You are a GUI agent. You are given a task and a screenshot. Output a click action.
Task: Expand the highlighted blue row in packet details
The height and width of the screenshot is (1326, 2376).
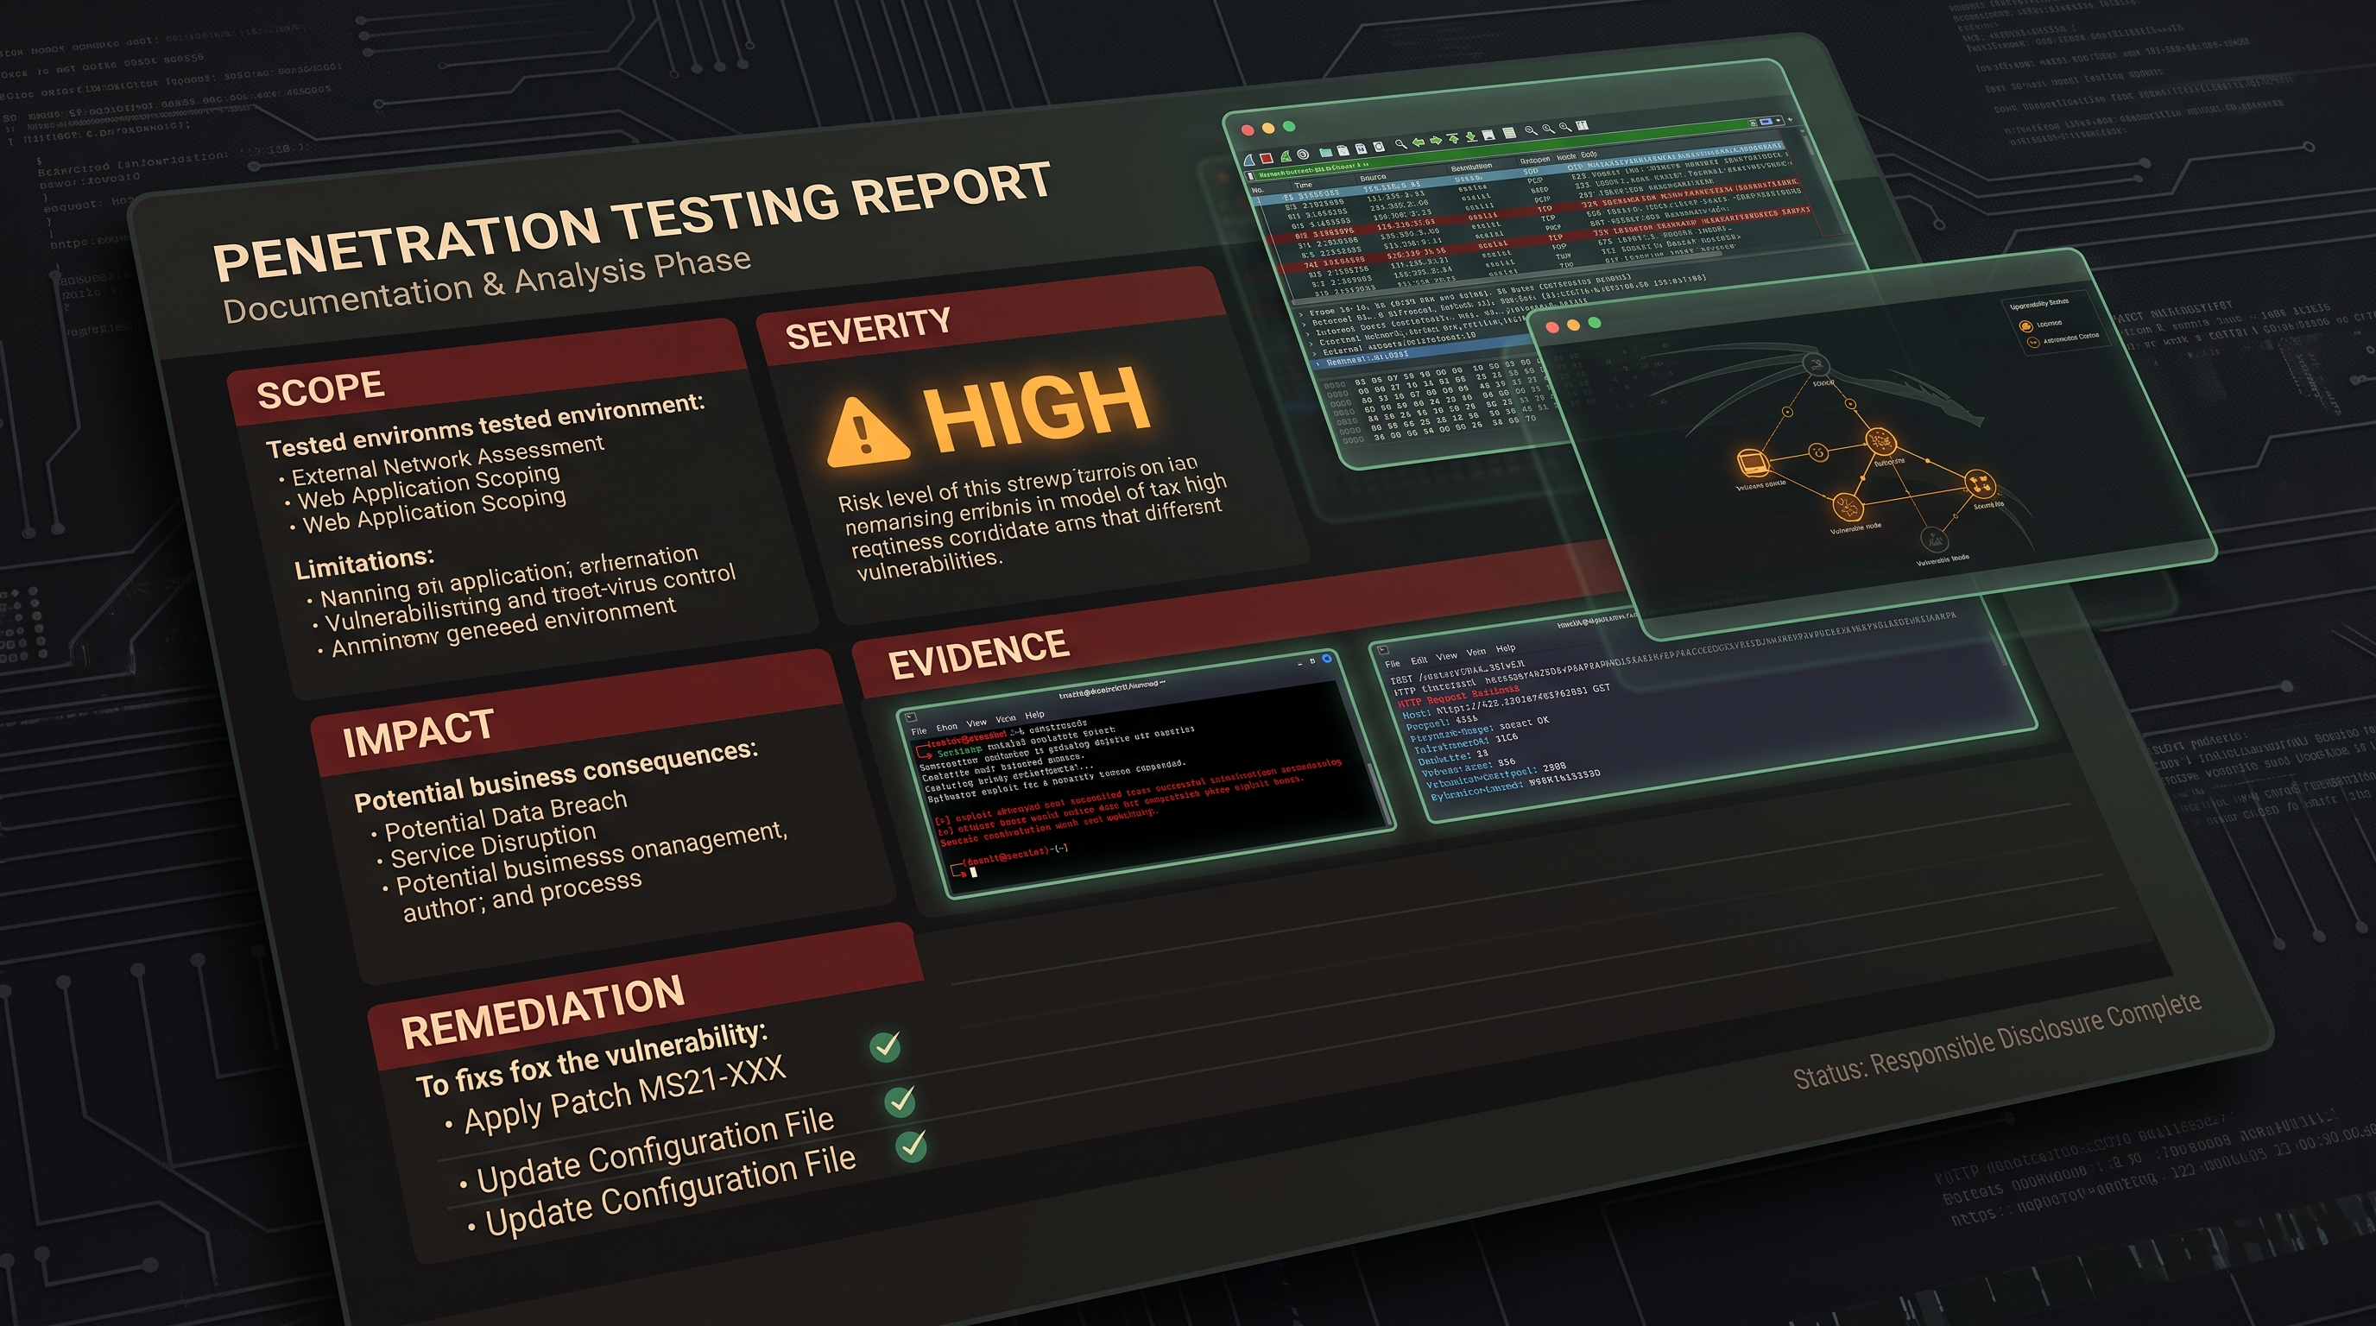[x=1318, y=364]
